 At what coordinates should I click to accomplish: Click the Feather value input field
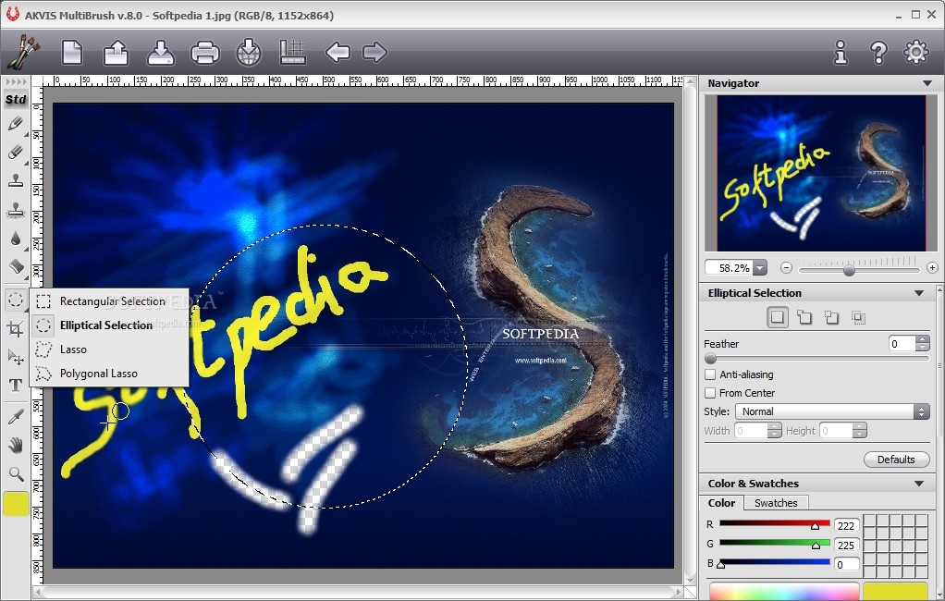[x=902, y=344]
